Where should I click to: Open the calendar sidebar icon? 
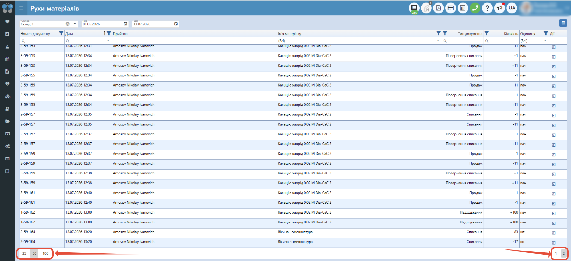pyautogui.click(x=7, y=59)
